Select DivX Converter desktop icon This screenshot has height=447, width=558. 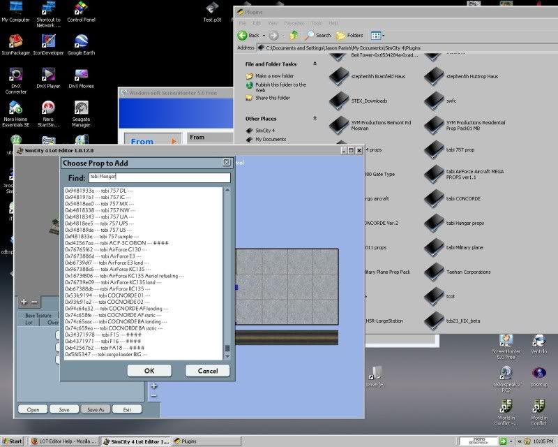click(15, 81)
